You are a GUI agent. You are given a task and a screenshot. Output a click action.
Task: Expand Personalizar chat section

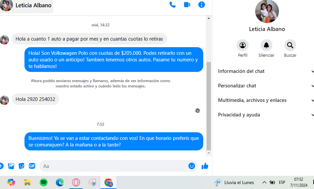(x=264, y=86)
